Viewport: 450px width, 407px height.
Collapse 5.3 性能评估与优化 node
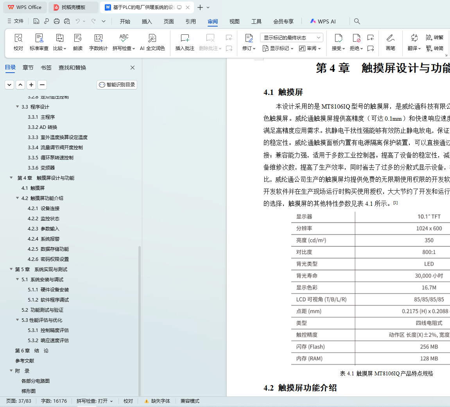(18, 320)
